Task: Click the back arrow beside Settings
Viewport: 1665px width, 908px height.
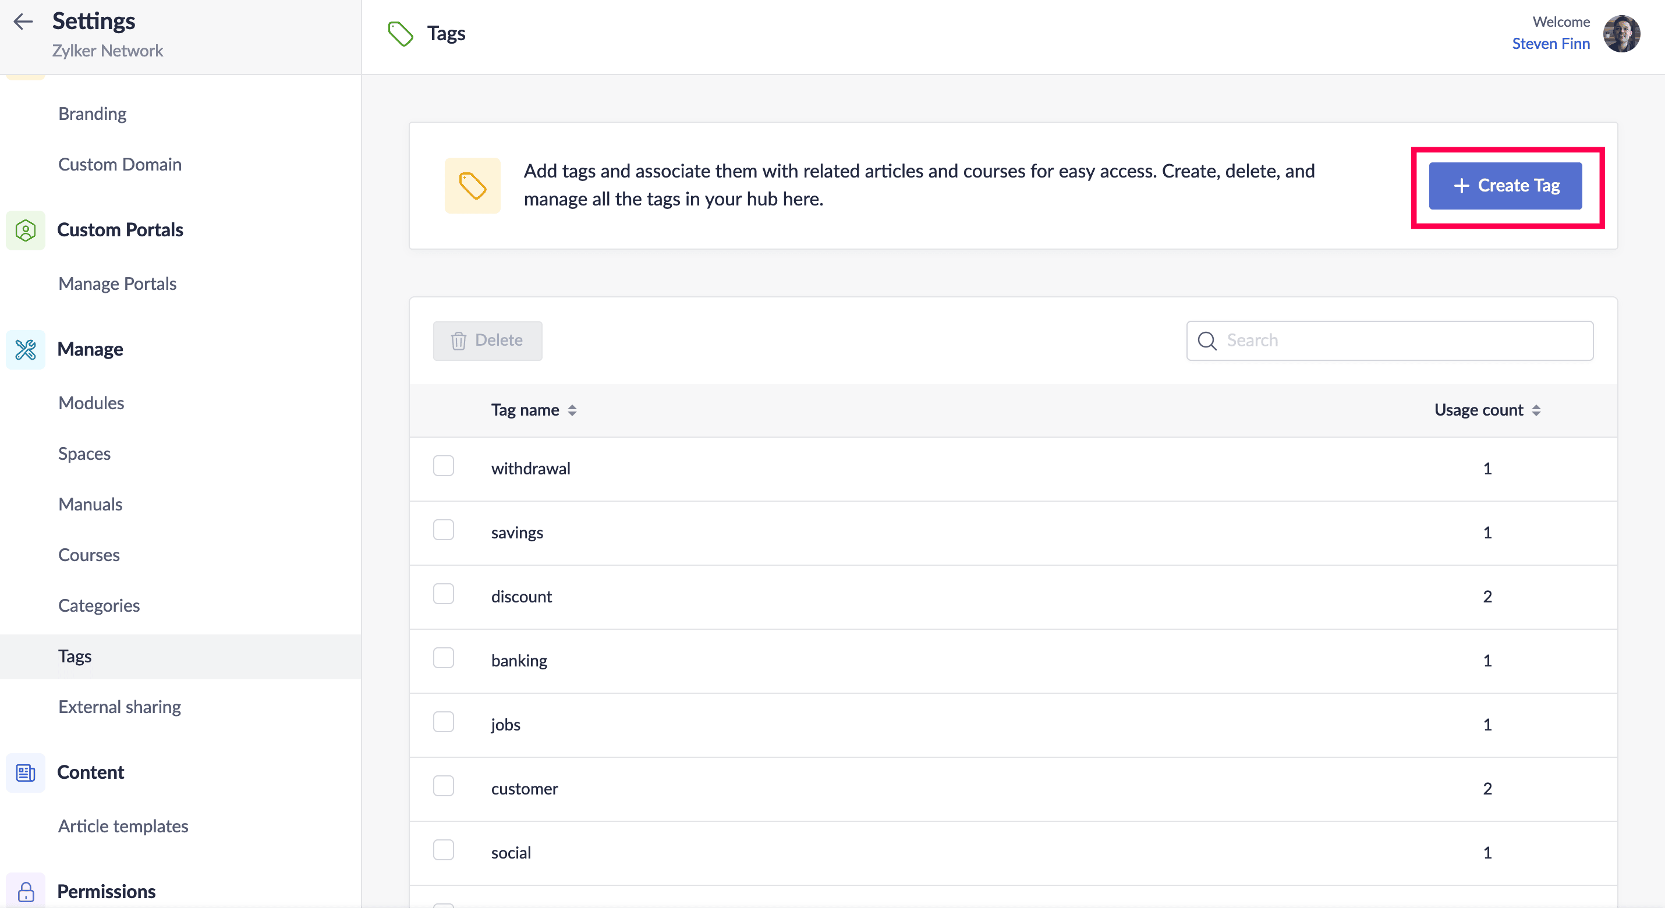Action: point(23,22)
